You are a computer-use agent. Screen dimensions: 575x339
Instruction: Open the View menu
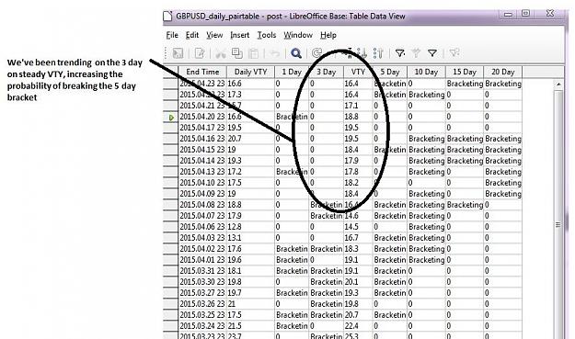pos(214,35)
